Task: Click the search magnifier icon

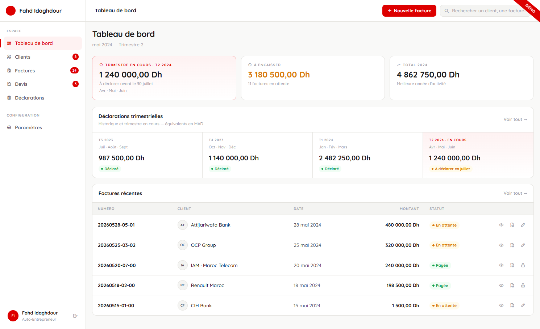Action: pos(446,11)
